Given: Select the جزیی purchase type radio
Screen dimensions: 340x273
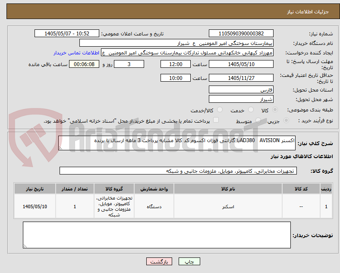Looking at the screenshot, I should (286, 120).
